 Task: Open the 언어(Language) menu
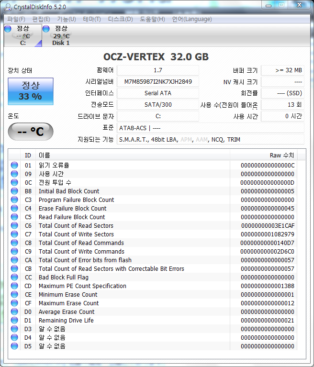pos(192,19)
